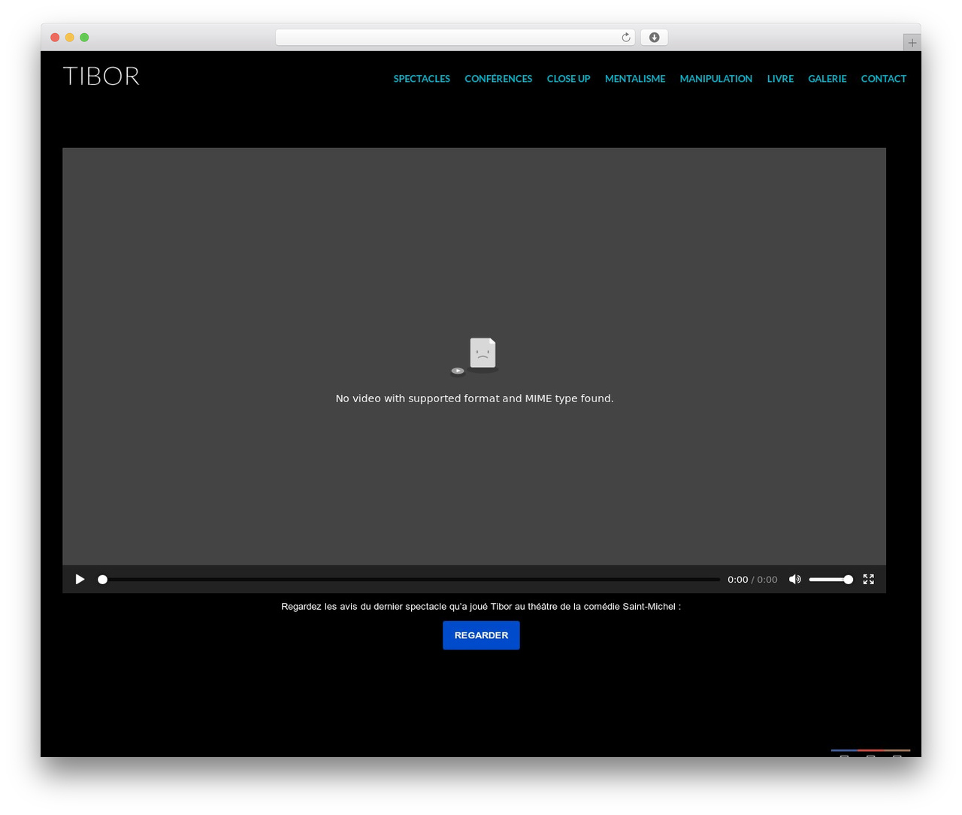Image resolution: width=962 pixels, height=815 pixels.
Task: Reload the page in browser
Action: pos(625,38)
